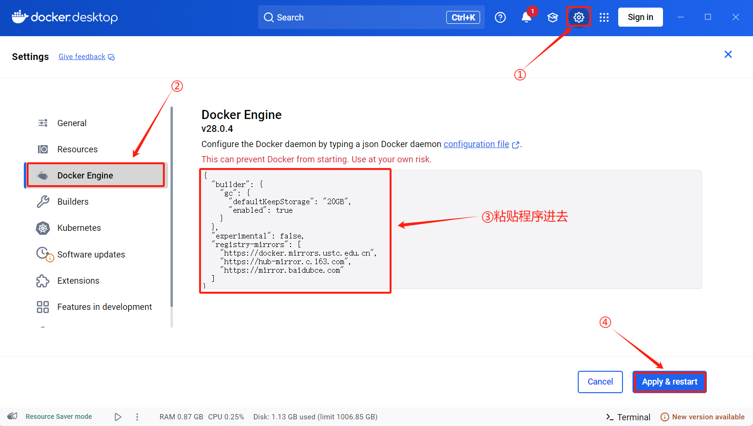The width and height of the screenshot is (753, 426).
Task: Click the search magnifier icon
Action: tap(269, 18)
